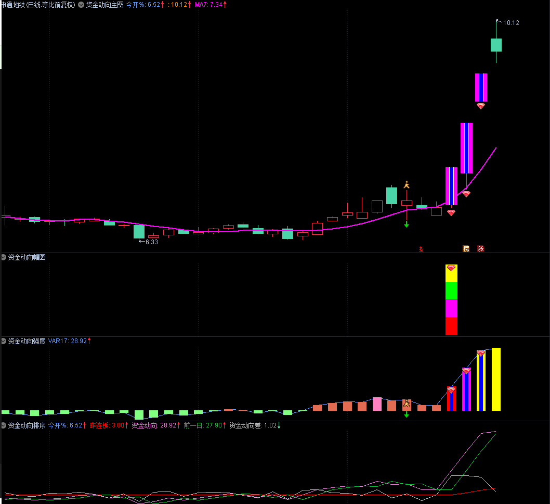Click the orange running man signal icon
Viewport: 550px width, 504px height.
[407, 185]
